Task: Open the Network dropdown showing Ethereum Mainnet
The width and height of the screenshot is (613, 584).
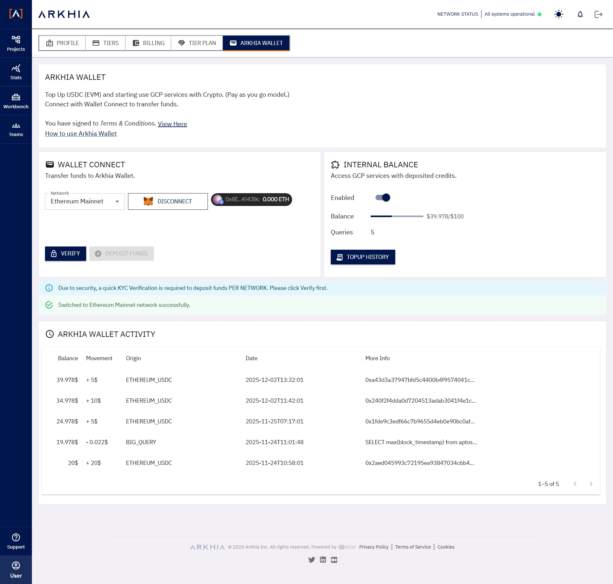Action: [x=85, y=201]
